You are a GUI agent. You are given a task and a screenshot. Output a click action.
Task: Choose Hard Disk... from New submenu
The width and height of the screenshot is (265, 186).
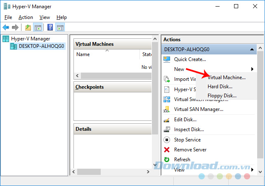pyautogui.click(x=227, y=87)
